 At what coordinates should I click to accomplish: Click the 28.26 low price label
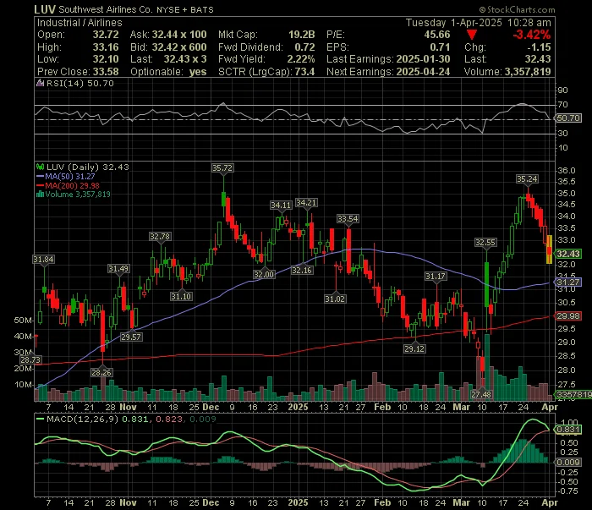pyautogui.click(x=101, y=373)
